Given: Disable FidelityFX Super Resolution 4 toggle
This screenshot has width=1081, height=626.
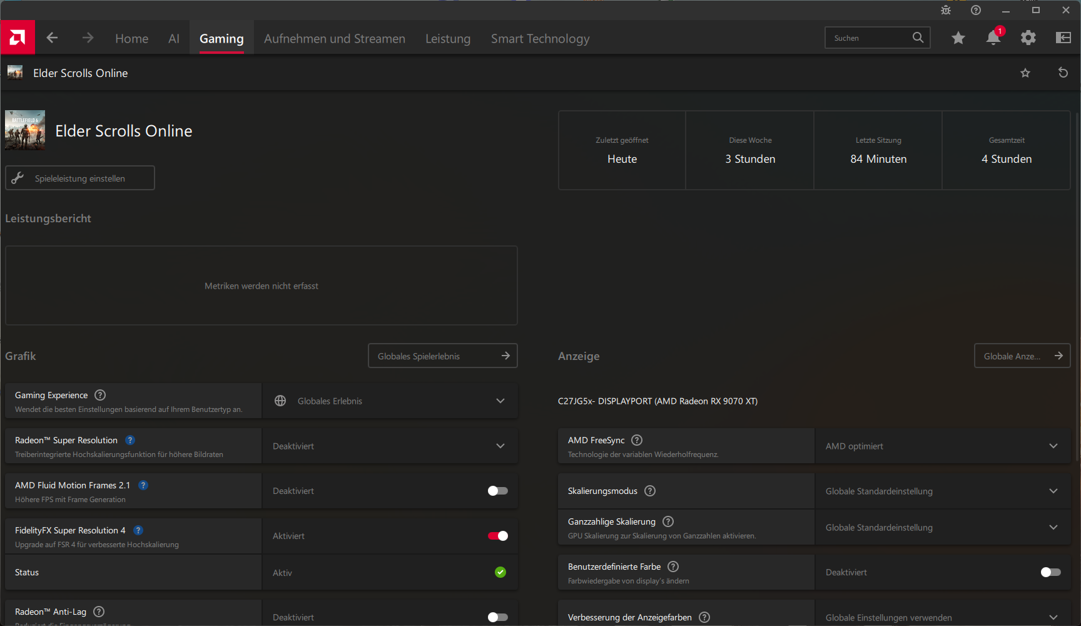Looking at the screenshot, I should point(498,536).
